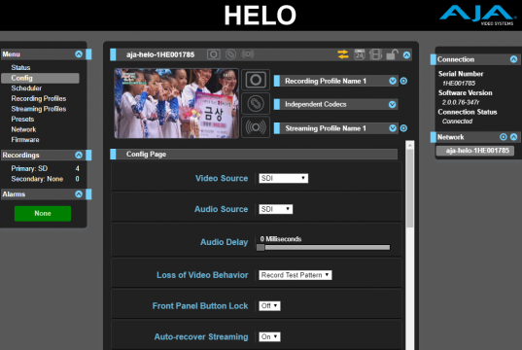Click the video preview thumbnail
Viewport: 522px width, 350px height.
click(177, 103)
